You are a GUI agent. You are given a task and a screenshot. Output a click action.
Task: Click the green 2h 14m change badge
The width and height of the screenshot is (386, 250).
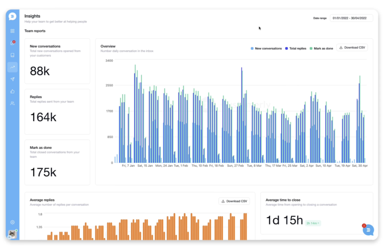click(313, 223)
